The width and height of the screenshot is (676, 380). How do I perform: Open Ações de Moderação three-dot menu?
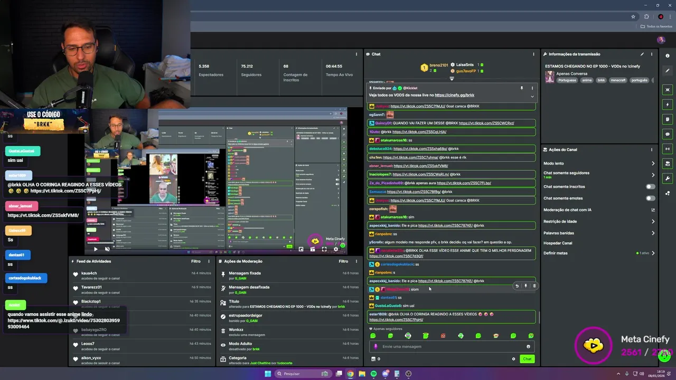[x=356, y=261]
